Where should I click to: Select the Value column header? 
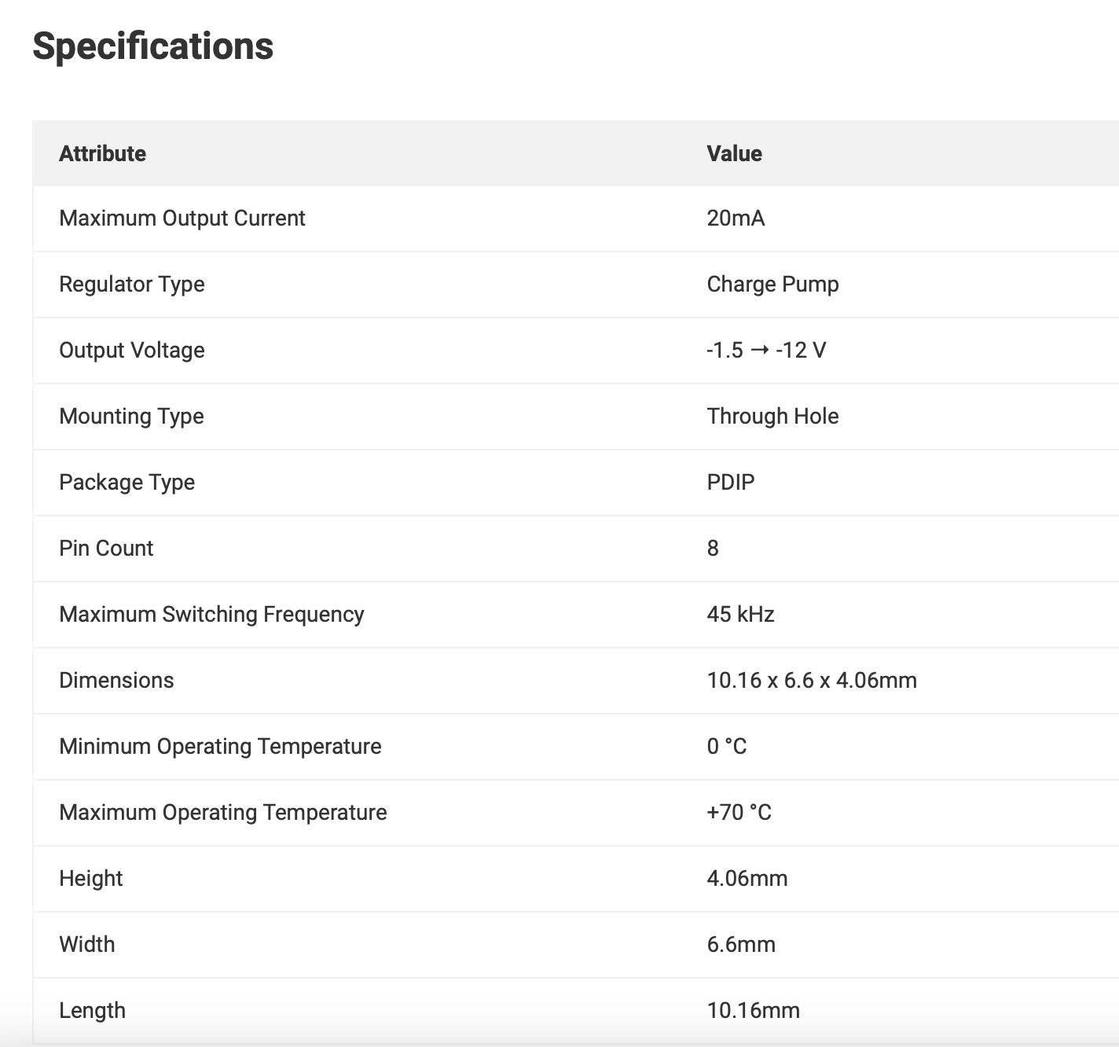[x=734, y=153]
